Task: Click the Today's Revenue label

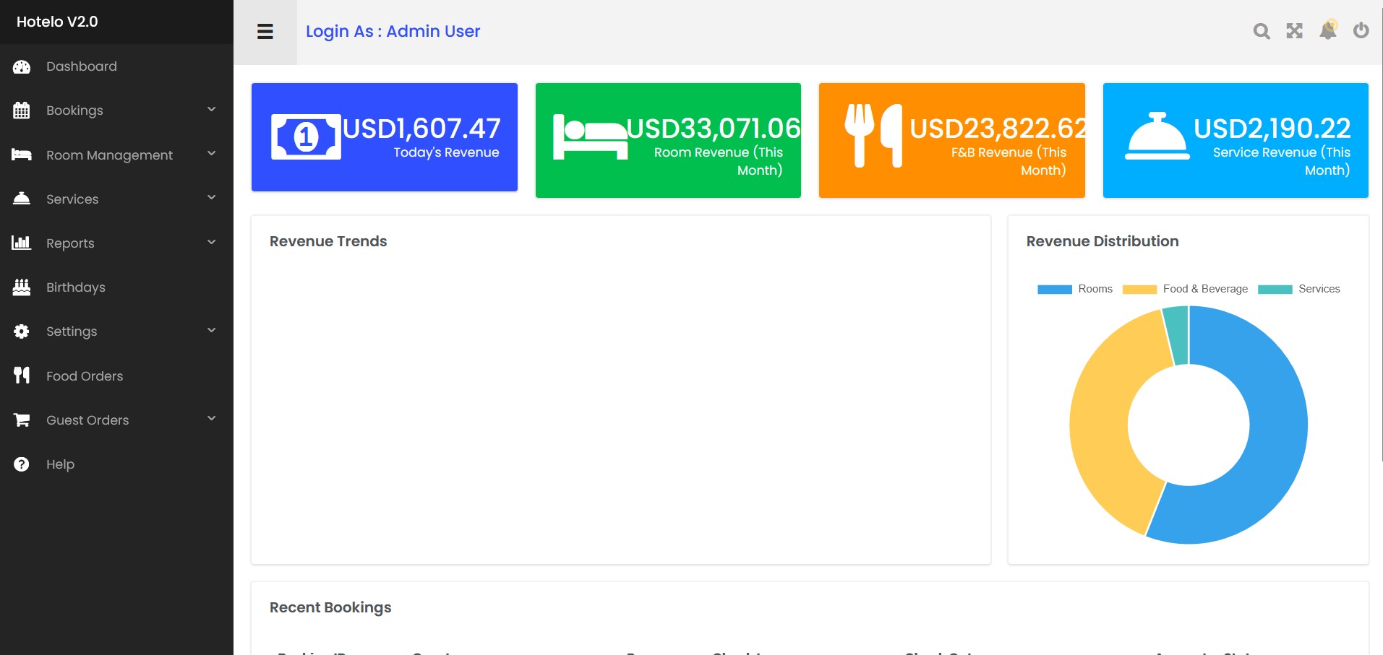Action: point(446,152)
